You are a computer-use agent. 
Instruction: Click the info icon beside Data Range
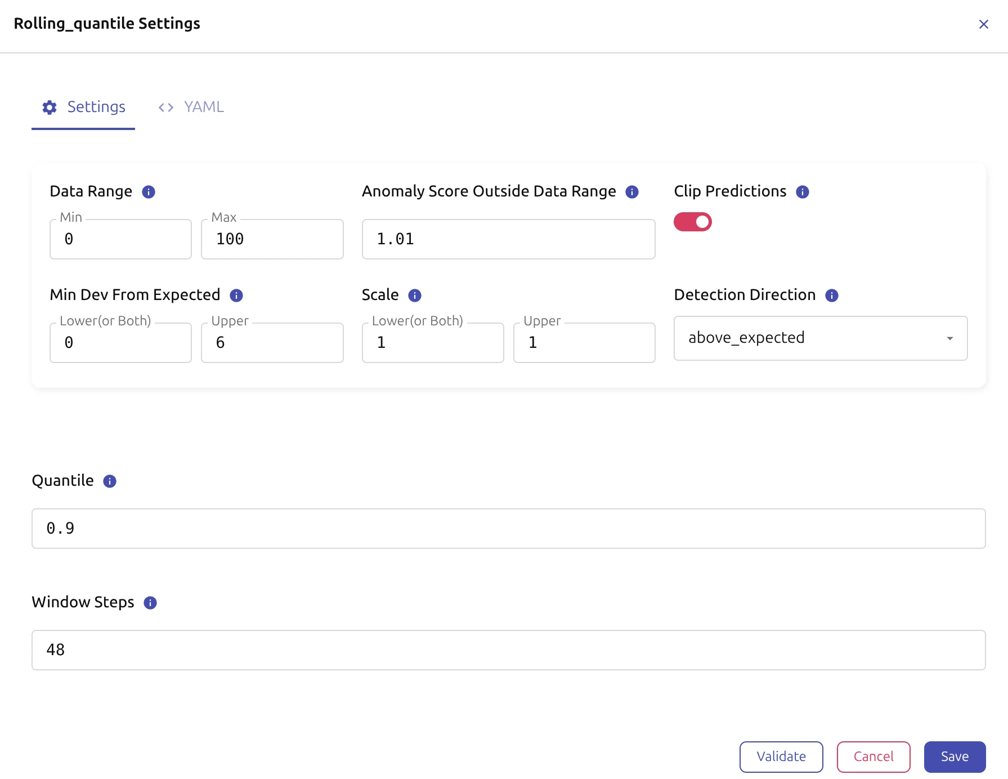coord(149,192)
